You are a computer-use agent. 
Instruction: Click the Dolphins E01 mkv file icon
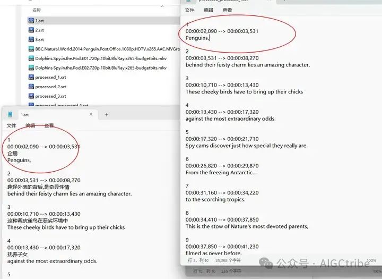pyautogui.click(x=31, y=58)
